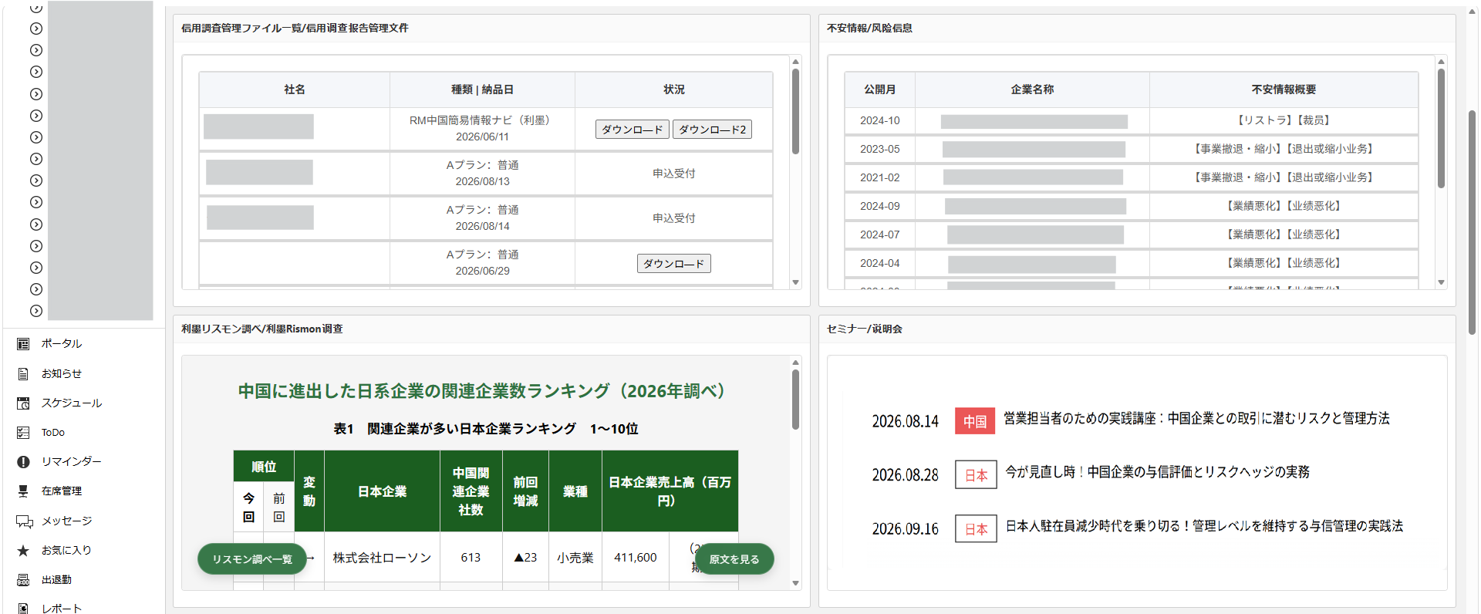This screenshot has width=1481, height=614.
Task: Click the ダウンロード2 button
Action: point(712,130)
